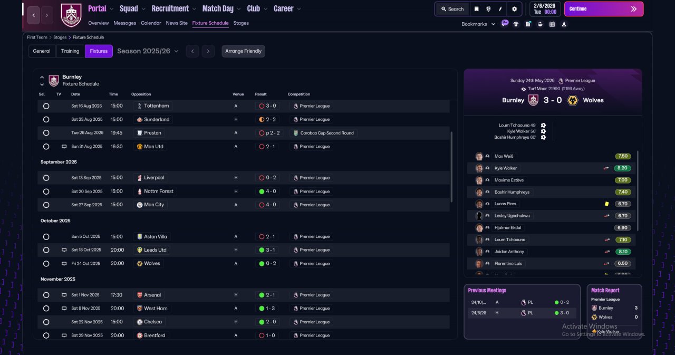Viewport: 675px width, 355px height.
Task: Click the people group icon in bookmarks bar
Action: coord(540,24)
